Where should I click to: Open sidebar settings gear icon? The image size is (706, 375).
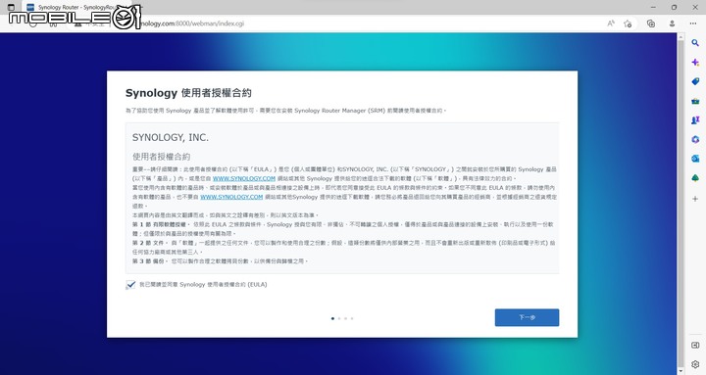(695, 364)
